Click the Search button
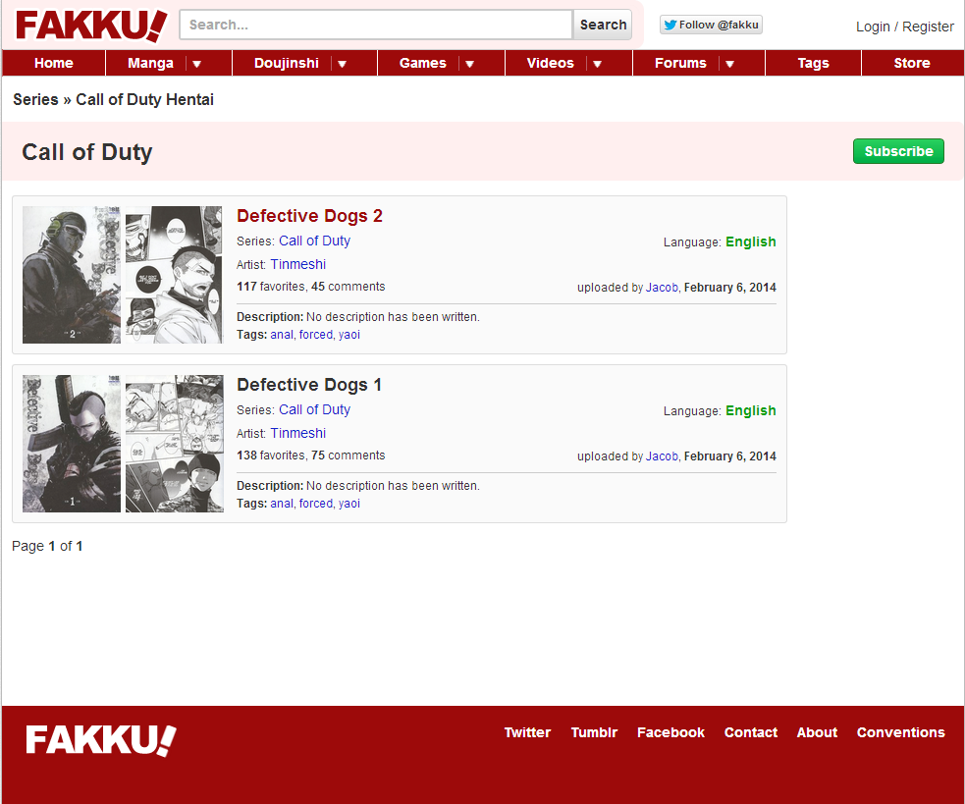965x804 pixels. (603, 25)
